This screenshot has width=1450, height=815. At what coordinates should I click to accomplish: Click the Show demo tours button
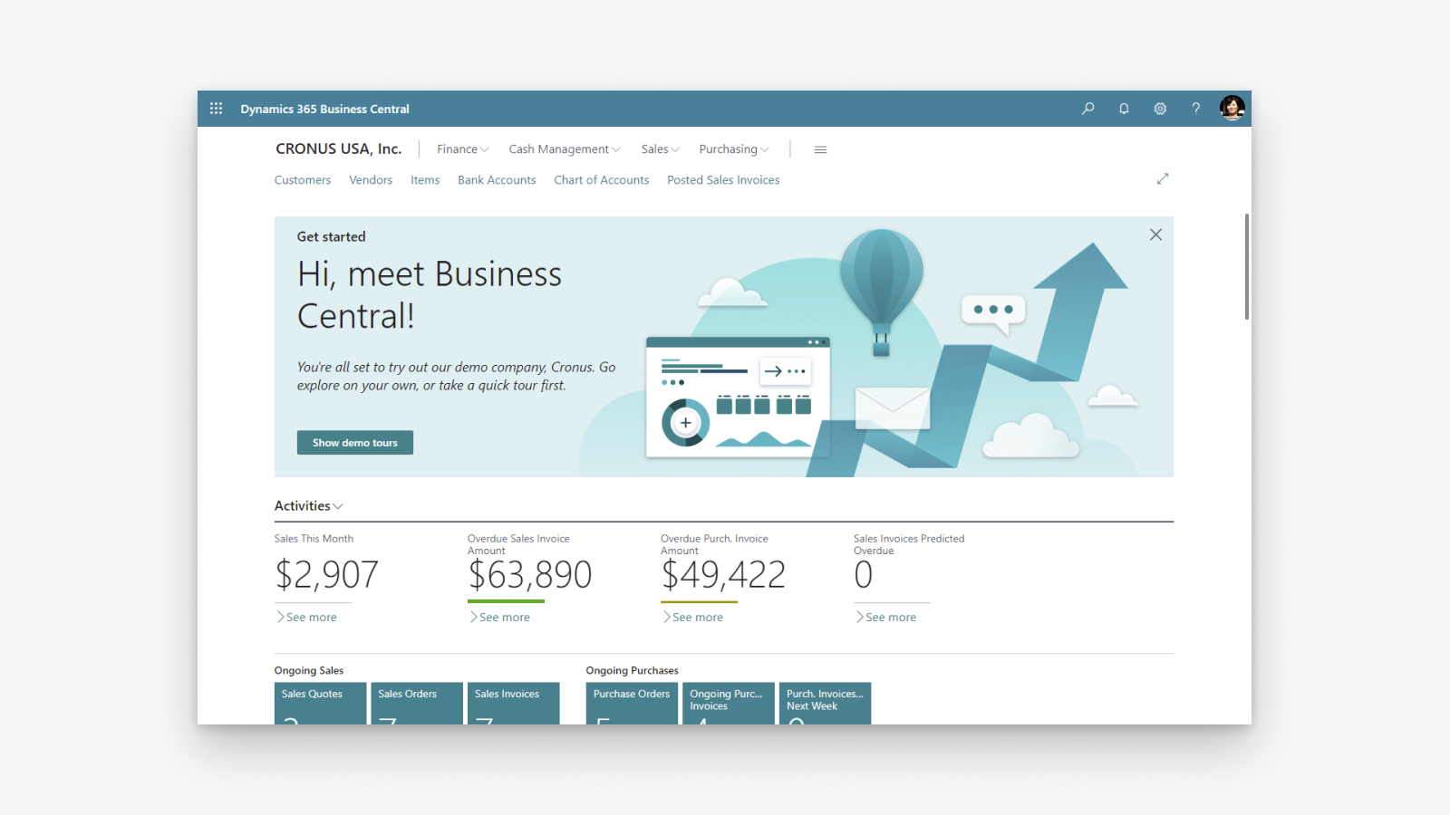tap(355, 443)
